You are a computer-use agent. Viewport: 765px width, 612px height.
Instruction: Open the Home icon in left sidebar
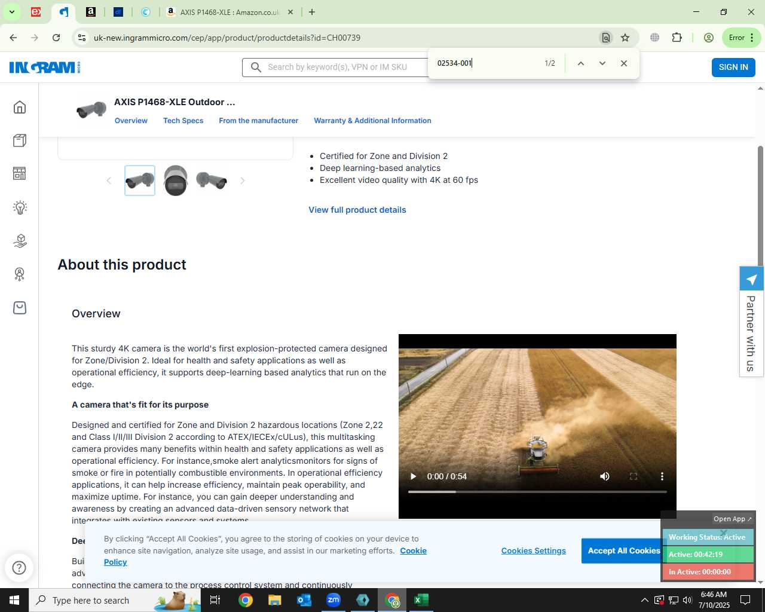click(20, 107)
